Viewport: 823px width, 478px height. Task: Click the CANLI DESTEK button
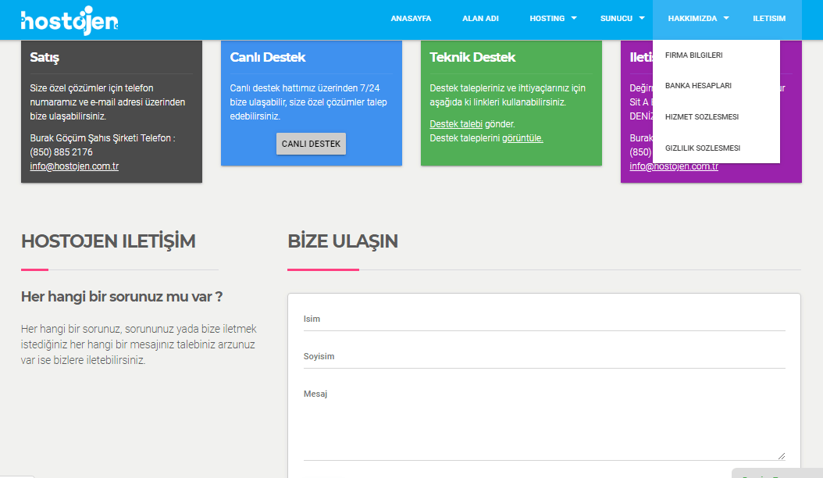pos(312,144)
